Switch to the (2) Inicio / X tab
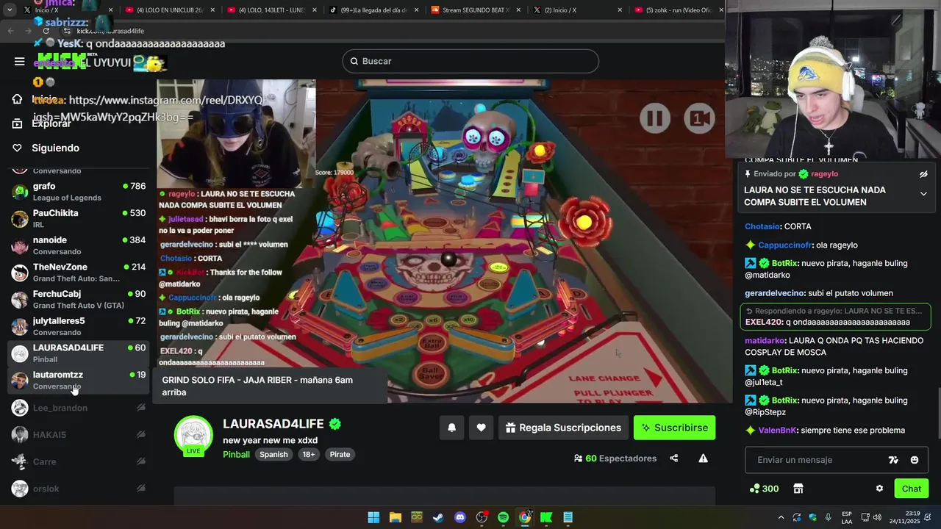 coord(576,10)
